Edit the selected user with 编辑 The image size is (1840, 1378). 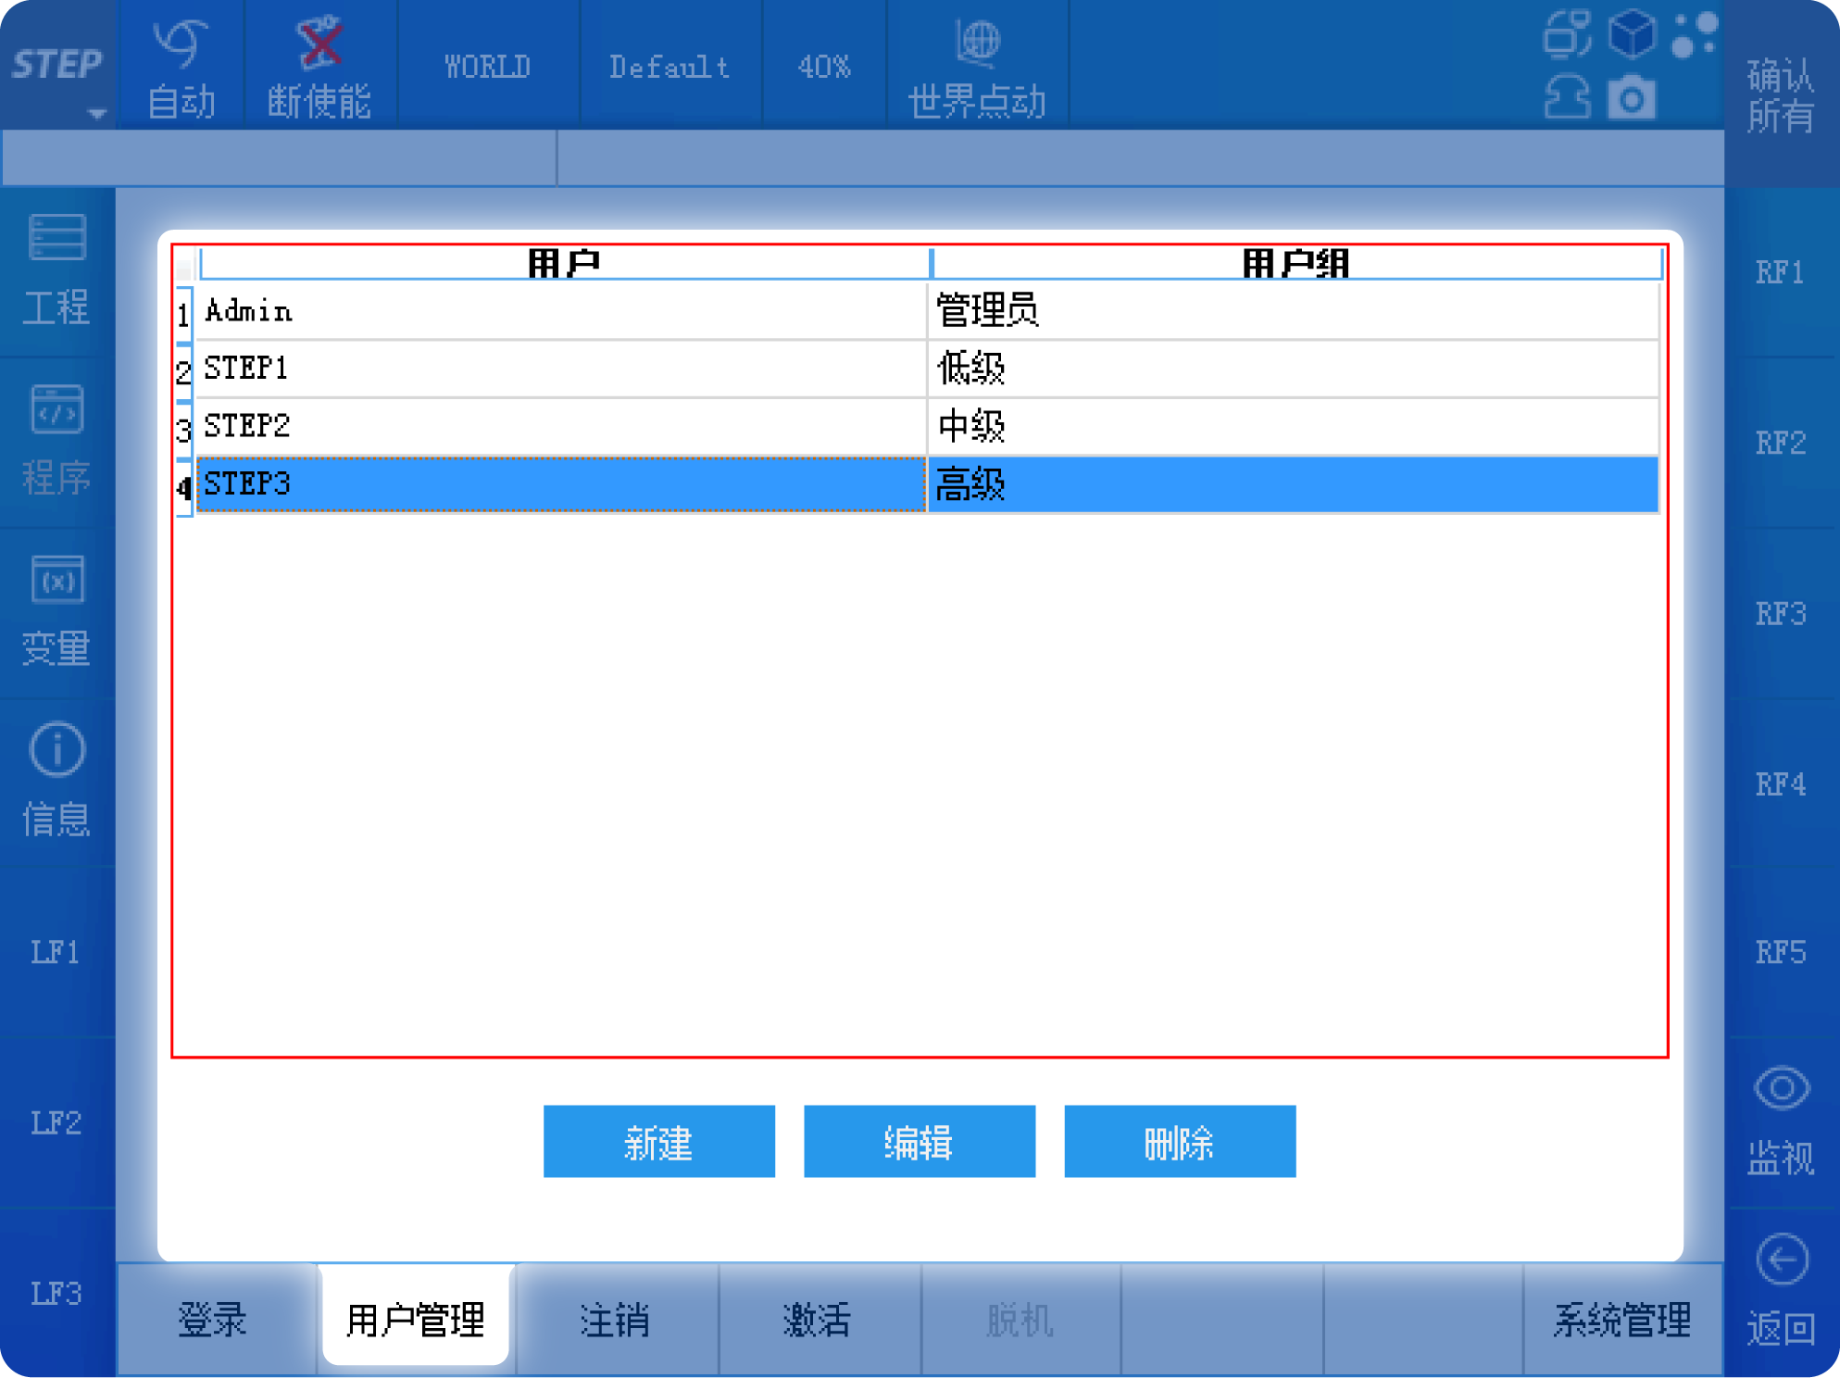[x=919, y=1141]
